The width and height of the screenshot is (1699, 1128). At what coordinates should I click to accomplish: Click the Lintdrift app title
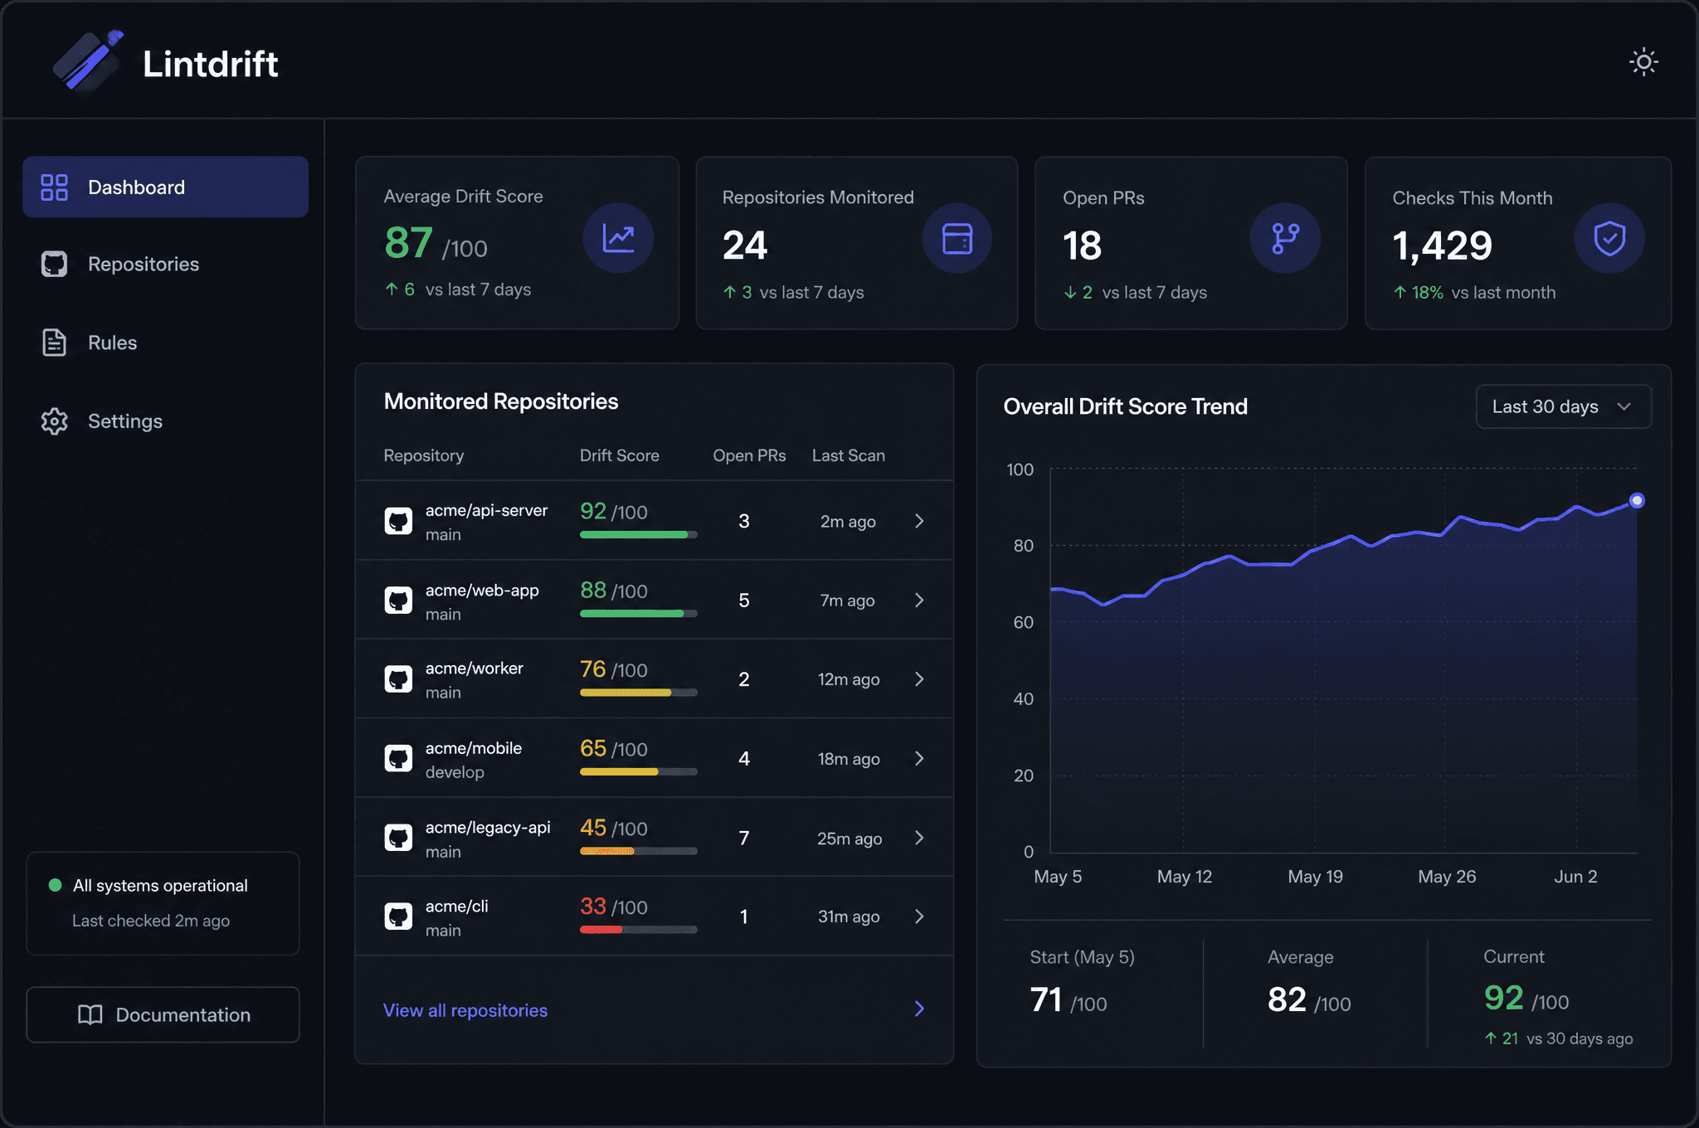211,64
